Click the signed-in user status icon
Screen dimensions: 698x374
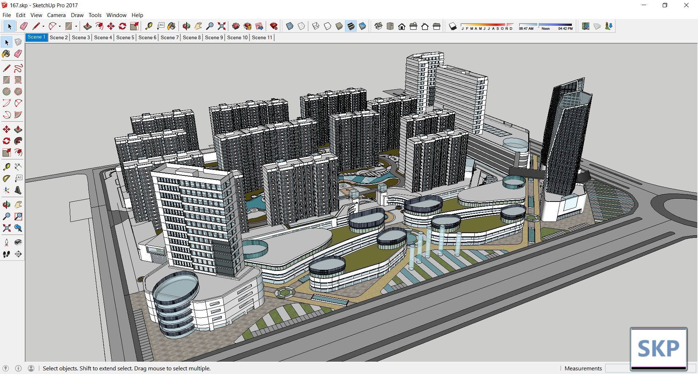click(x=31, y=368)
